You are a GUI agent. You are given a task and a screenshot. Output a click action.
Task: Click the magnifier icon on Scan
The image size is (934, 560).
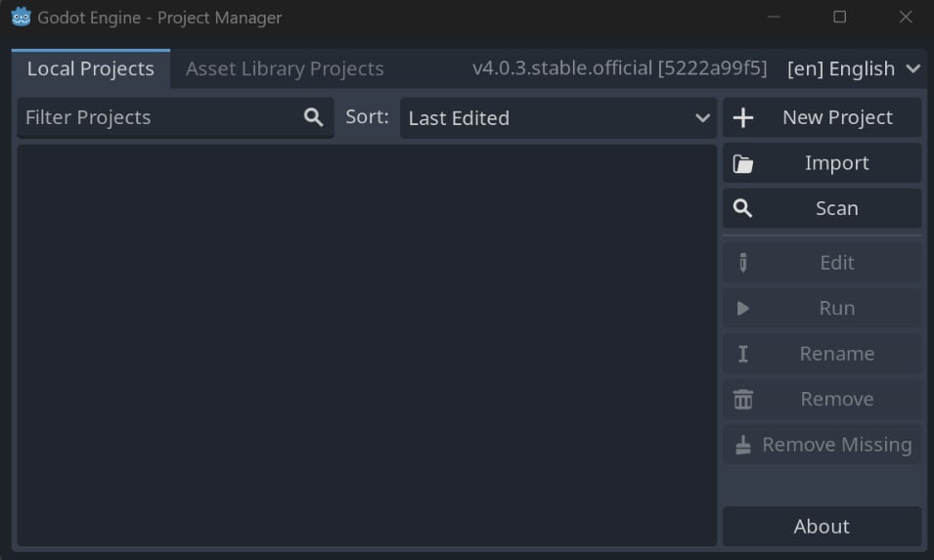click(742, 208)
